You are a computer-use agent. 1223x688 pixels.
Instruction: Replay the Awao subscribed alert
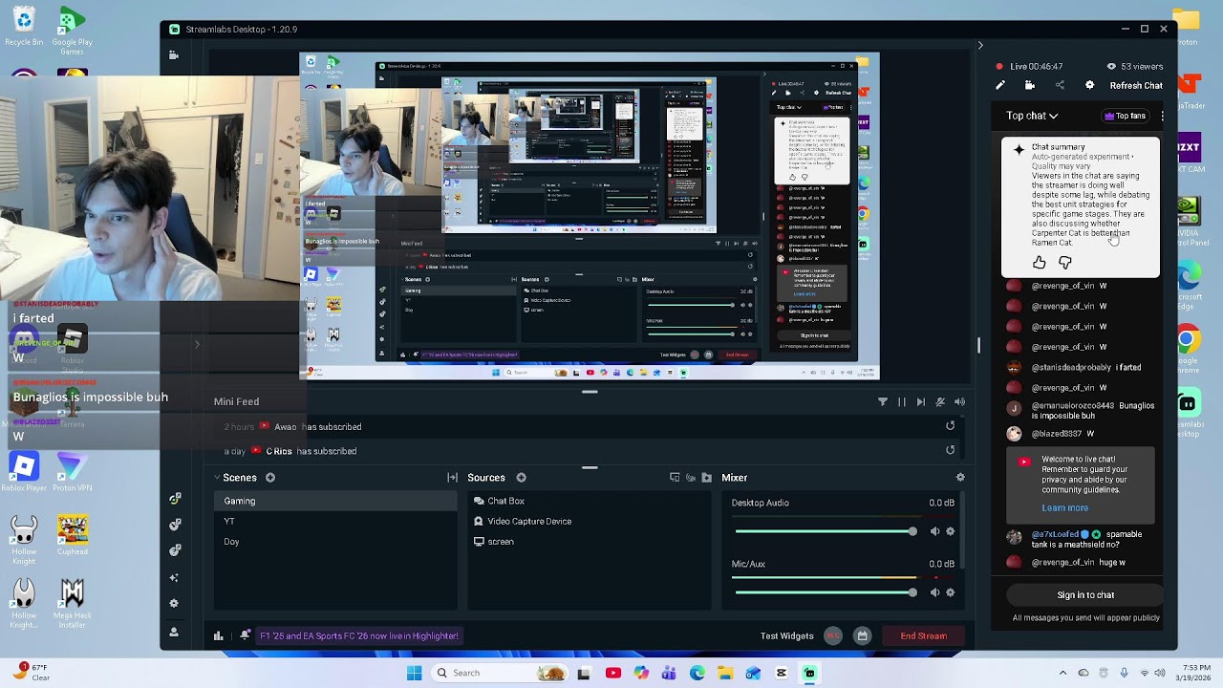pyautogui.click(x=950, y=426)
